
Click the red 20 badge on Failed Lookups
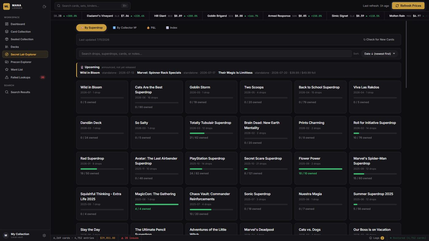point(43,77)
